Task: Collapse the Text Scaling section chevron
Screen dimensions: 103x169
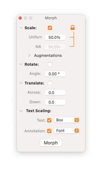Action: pos(21,111)
